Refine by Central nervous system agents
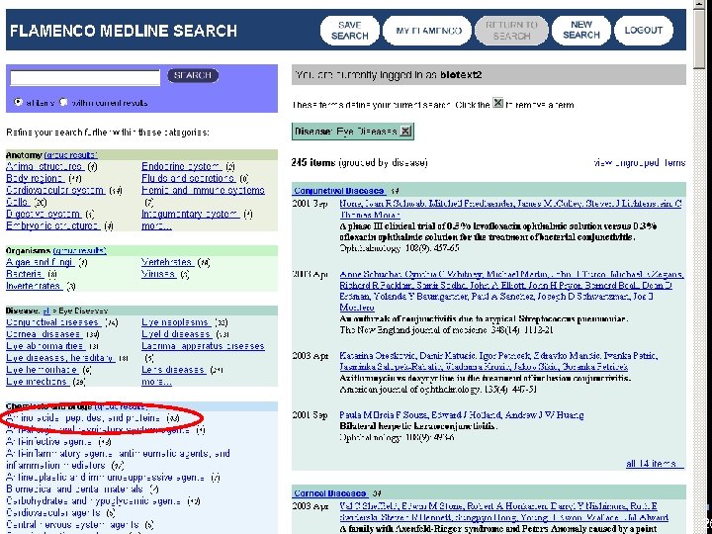 click(73, 524)
